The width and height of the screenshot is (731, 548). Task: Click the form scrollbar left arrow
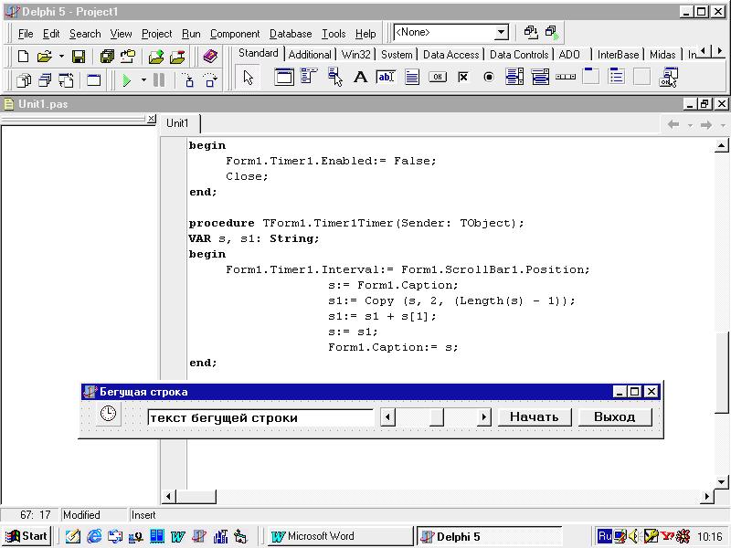point(387,416)
